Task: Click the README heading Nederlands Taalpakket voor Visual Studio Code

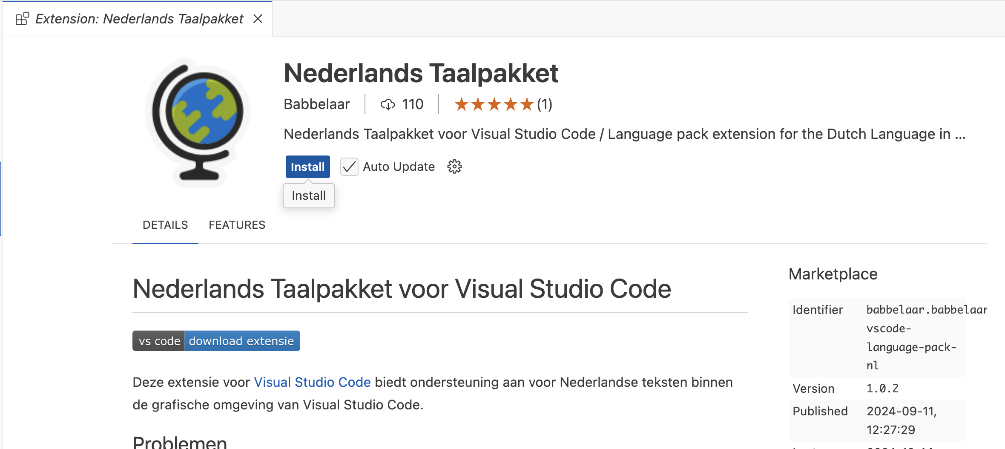Action: pyautogui.click(x=402, y=289)
